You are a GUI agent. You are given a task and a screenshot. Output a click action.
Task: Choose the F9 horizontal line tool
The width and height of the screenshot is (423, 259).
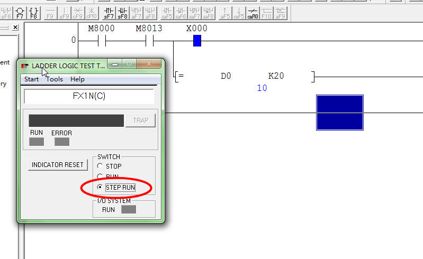(x=50, y=12)
